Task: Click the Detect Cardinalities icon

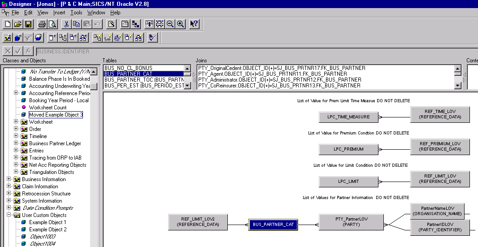Action: point(108,38)
